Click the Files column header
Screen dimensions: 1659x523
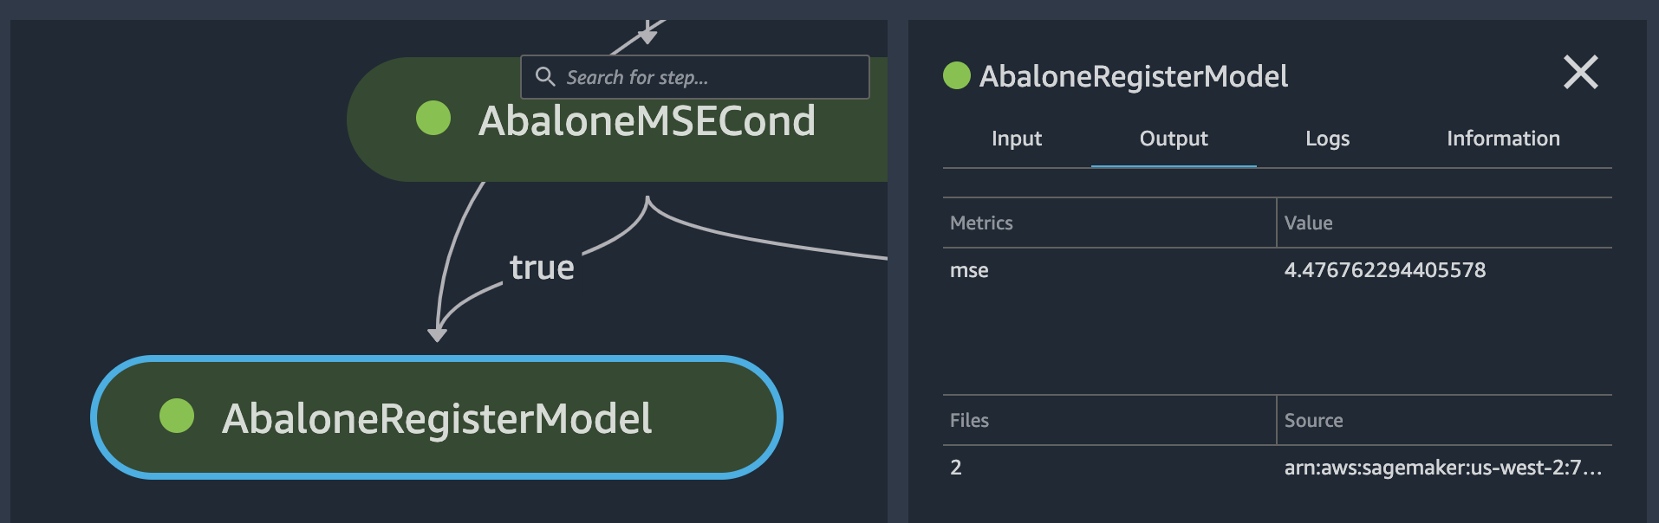tap(969, 421)
